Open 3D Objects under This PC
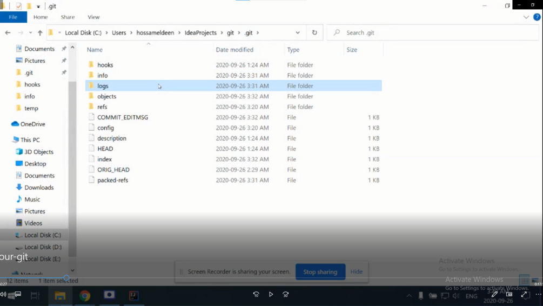The height and width of the screenshot is (306, 543). (x=39, y=152)
